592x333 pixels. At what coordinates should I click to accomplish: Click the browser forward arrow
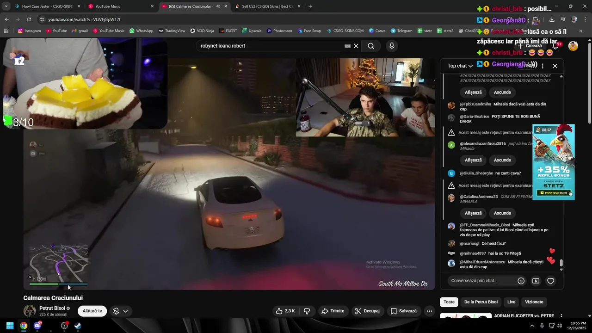pos(18,19)
